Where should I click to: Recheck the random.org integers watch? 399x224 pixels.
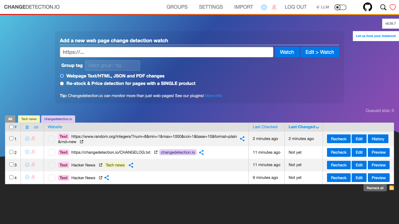[x=339, y=139]
